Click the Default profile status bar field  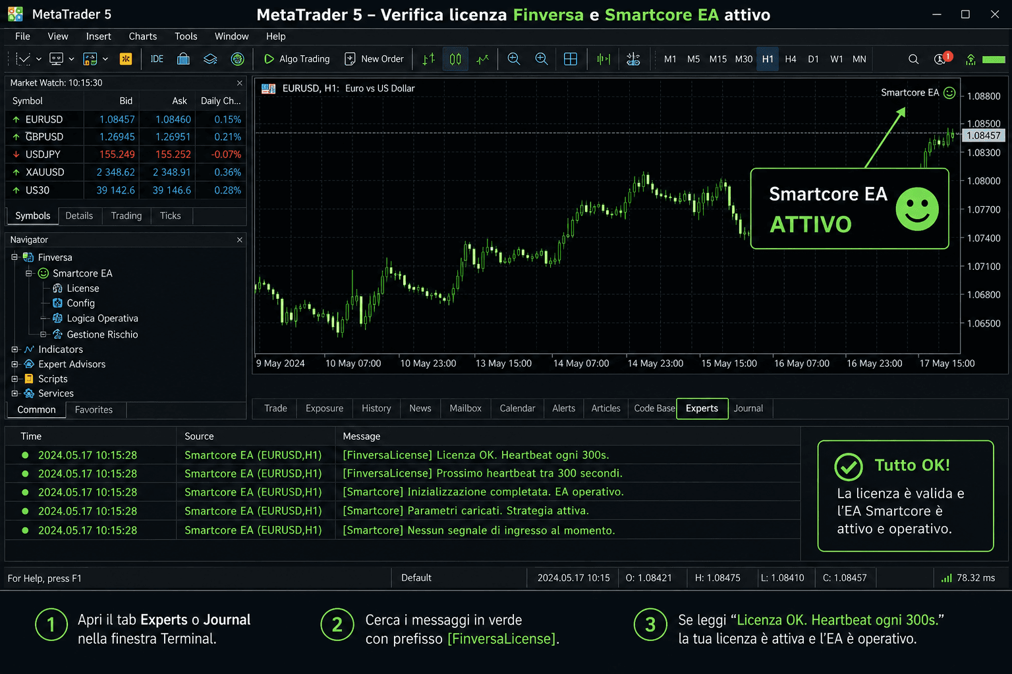pos(459,578)
